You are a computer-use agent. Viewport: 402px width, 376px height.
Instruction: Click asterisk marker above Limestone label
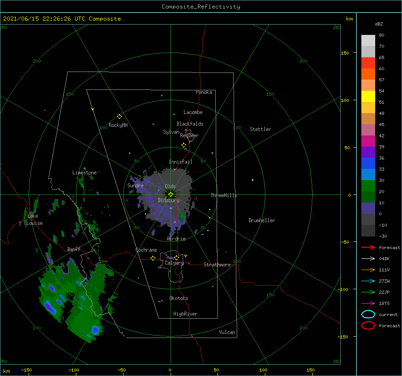pos(84,169)
